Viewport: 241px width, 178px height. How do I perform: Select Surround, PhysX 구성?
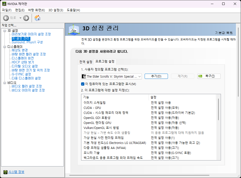point(27,42)
